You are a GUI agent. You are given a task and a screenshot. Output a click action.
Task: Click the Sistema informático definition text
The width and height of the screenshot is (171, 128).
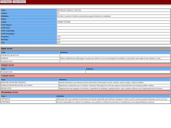[101, 82]
